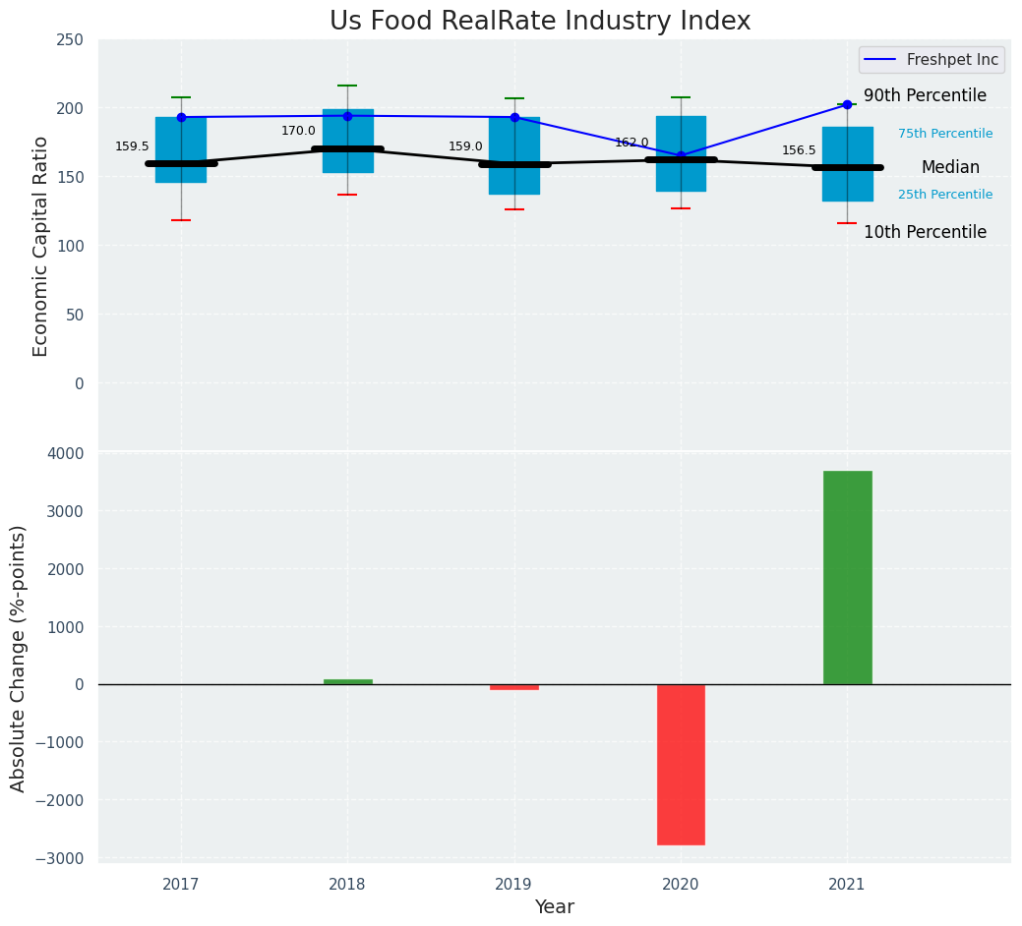Click the 10th Percentile label
Screen dimensions: 1022x926
click(x=925, y=232)
